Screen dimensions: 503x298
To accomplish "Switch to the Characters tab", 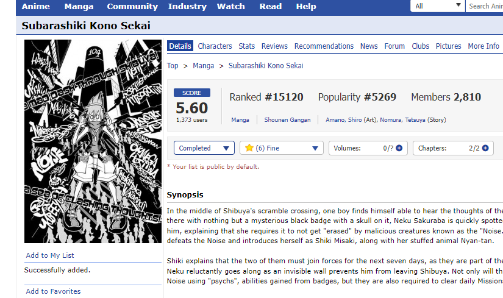I will [215, 46].
